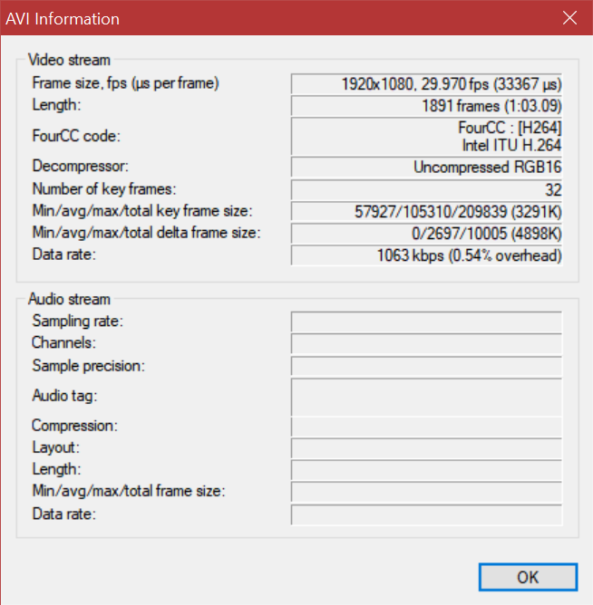Click the 'Sample precision:' label
The image size is (593, 605).
(89, 366)
